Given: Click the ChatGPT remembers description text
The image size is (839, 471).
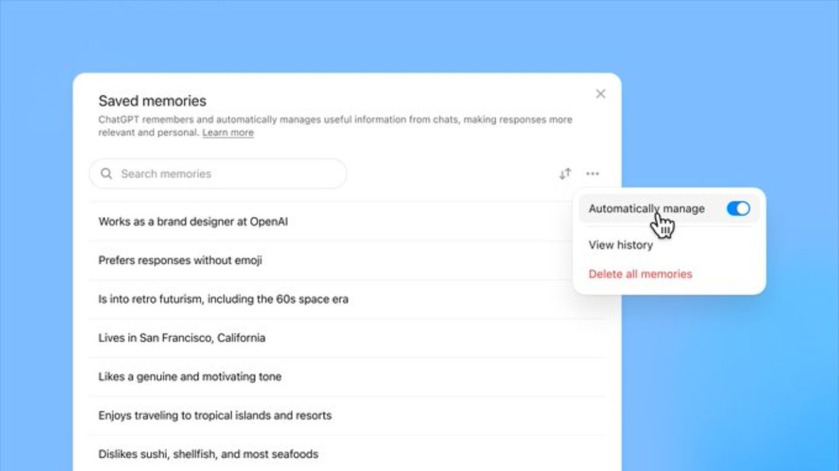Looking at the screenshot, I should tap(335, 125).
